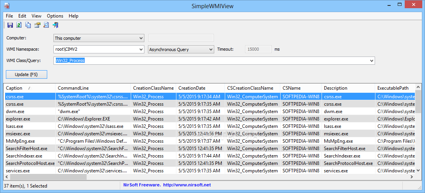Select the SearchProtocolHost.exe row caption
The width and height of the screenshot is (425, 193).
(30, 163)
